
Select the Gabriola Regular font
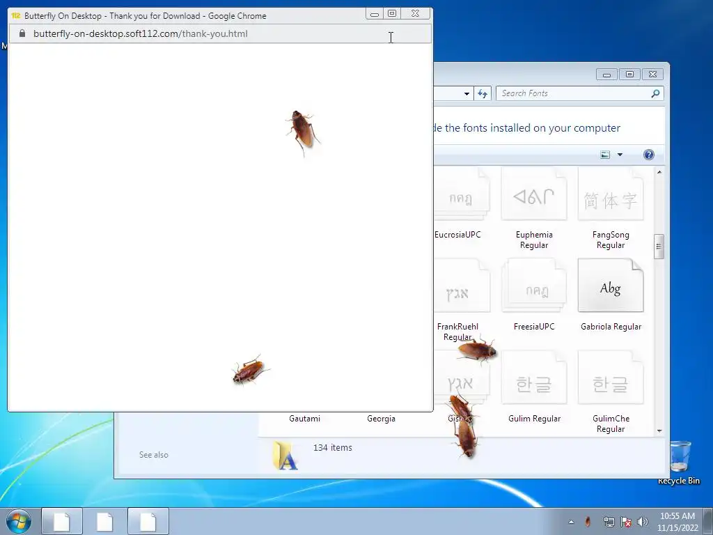[x=611, y=295]
